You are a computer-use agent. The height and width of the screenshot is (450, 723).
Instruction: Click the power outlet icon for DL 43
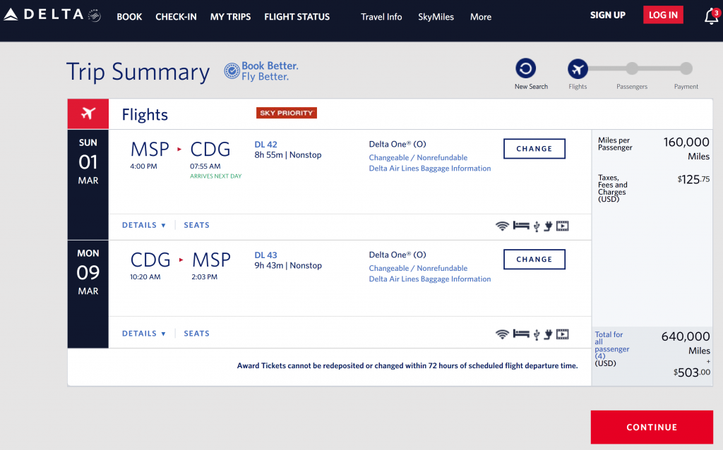pyautogui.click(x=548, y=334)
